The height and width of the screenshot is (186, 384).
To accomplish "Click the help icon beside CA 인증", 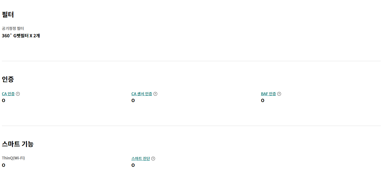I will (x=18, y=94).
